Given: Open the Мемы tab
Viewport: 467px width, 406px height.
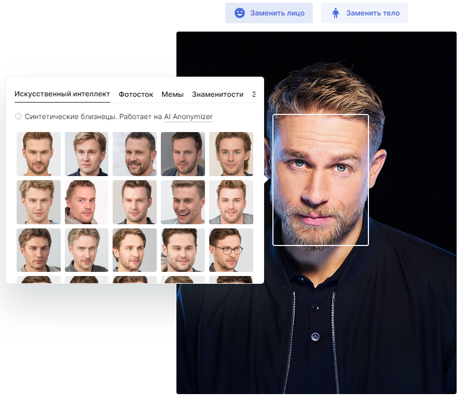Looking at the screenshot, I should [x=172, y=94].
